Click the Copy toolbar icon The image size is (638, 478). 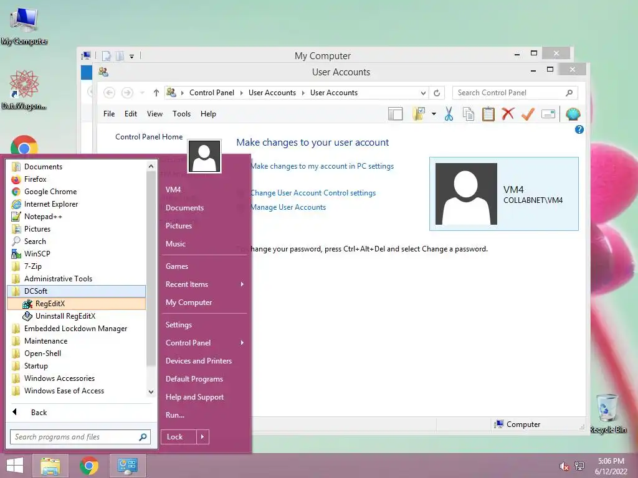tap(469, 115)
